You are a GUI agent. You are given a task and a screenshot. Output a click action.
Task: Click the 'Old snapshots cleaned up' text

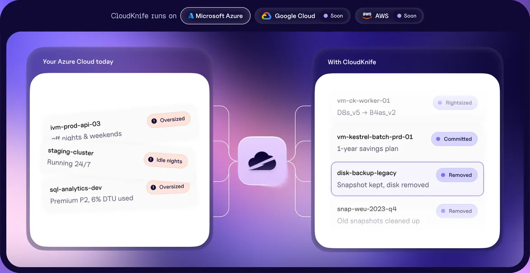click(x=379, y=221)
